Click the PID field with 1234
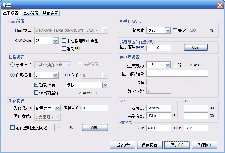Screen dimensions: 225x153 pos(196,128)
